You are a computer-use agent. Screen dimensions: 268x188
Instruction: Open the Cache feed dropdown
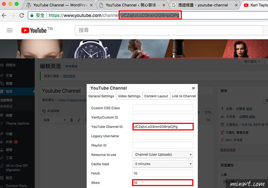[163, 164]
